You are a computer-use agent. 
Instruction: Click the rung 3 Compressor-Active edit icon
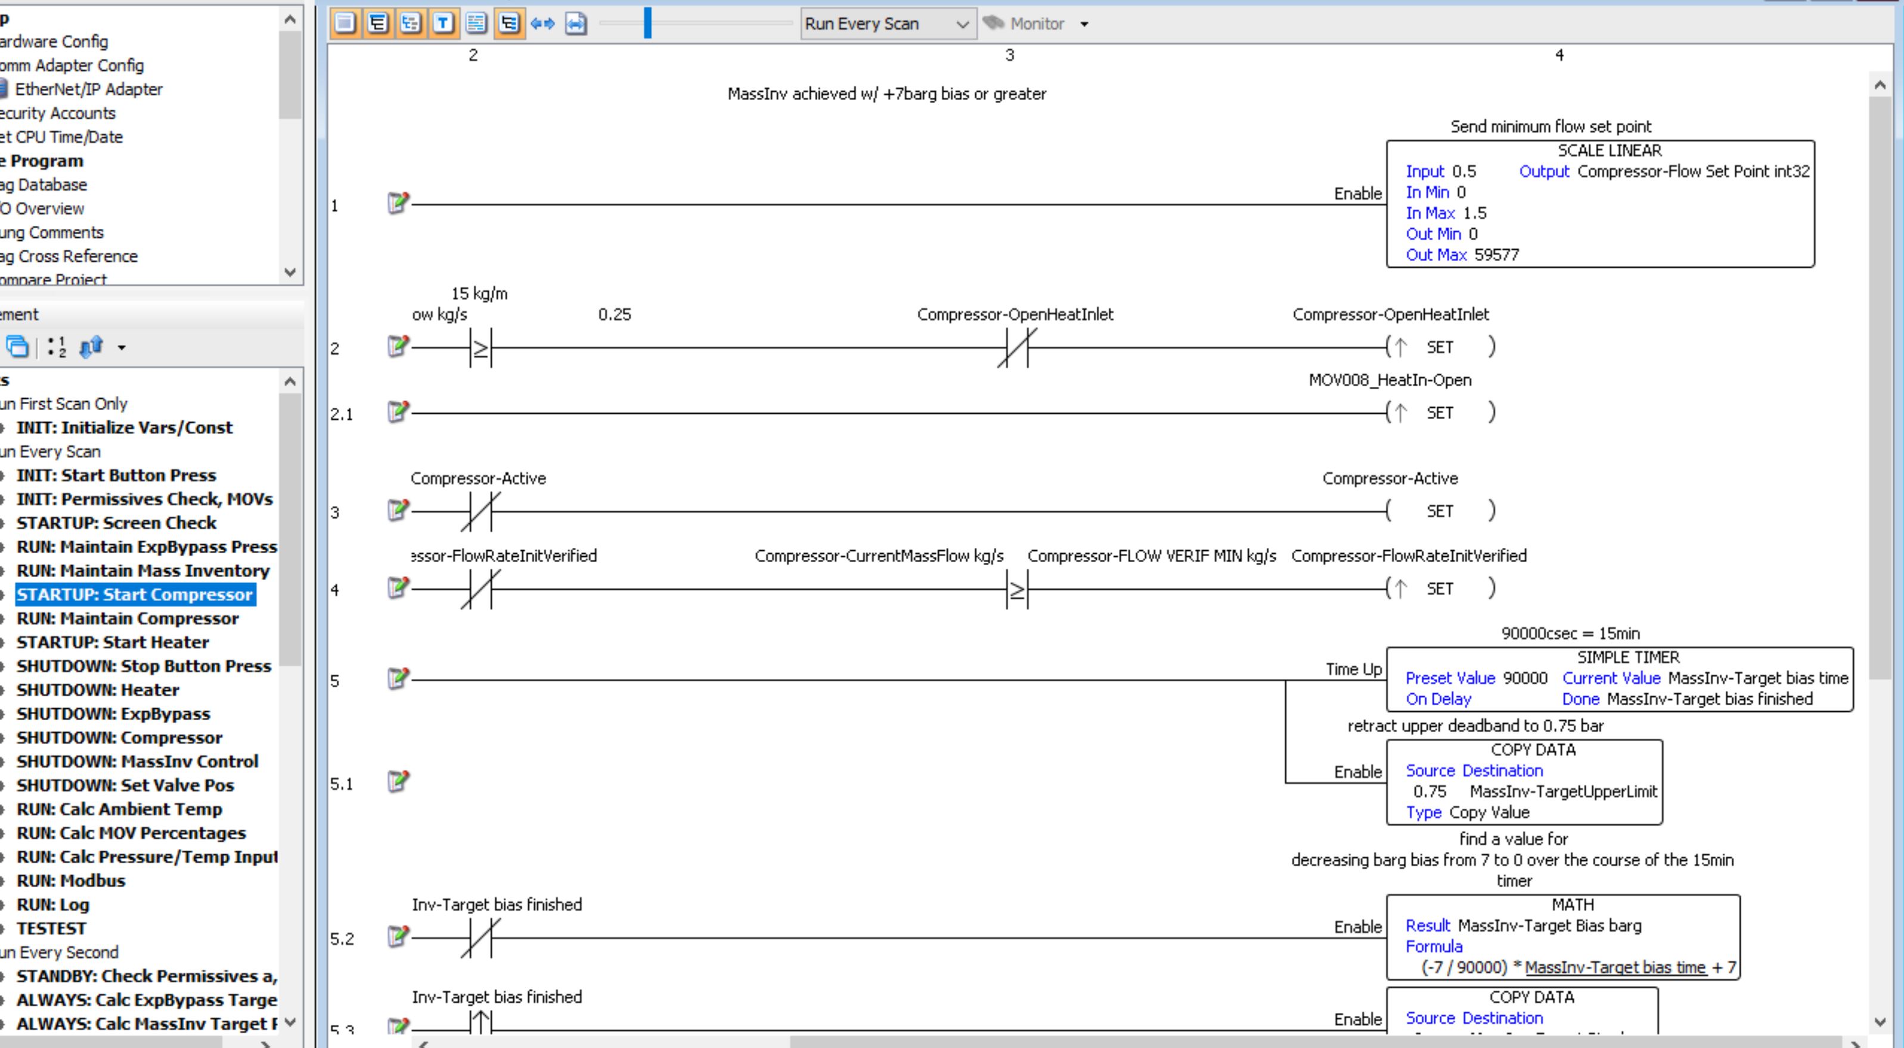coord(398,509)
